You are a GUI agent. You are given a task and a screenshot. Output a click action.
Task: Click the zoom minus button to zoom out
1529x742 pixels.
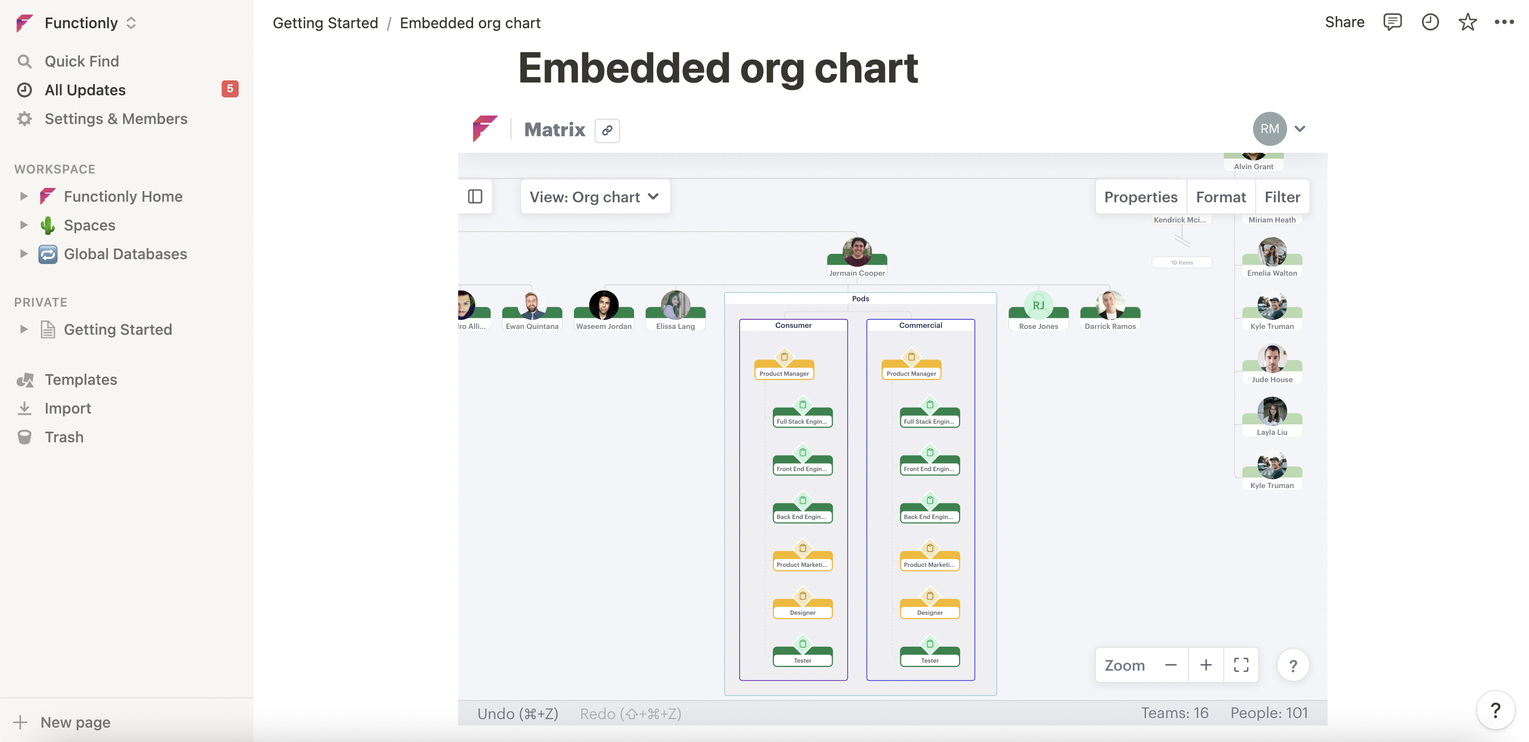coord(1170,664)
